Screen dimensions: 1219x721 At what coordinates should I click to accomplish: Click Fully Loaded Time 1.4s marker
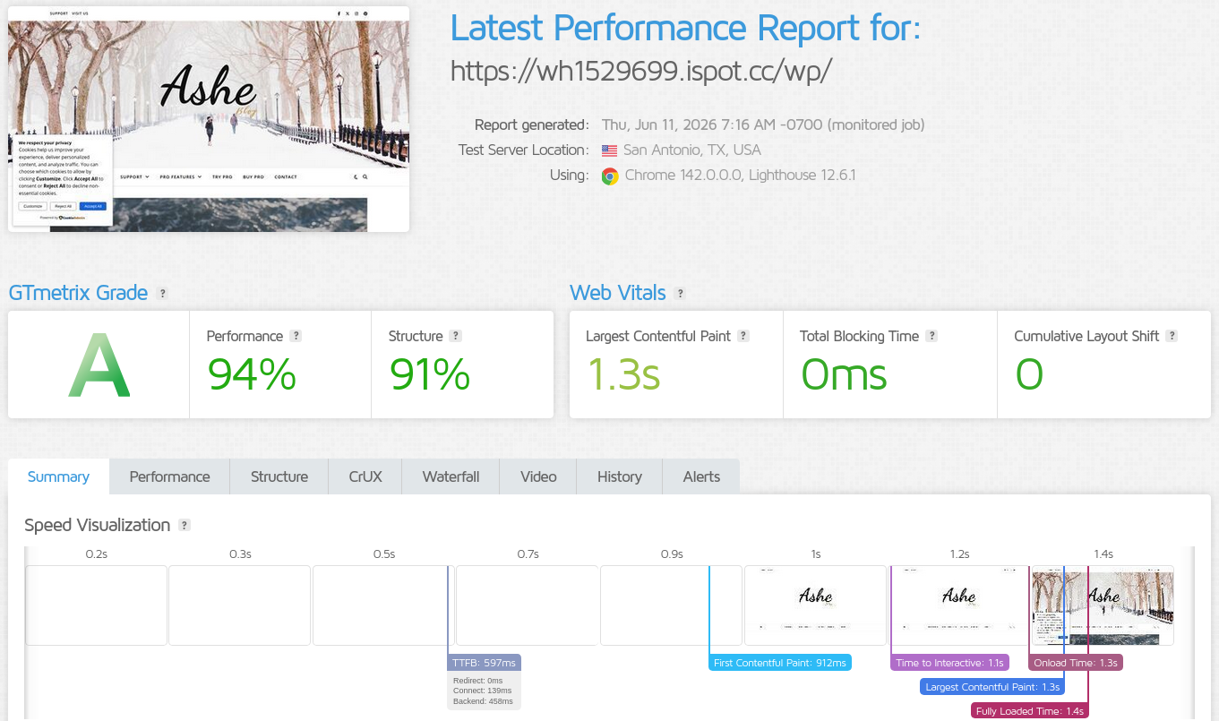click(1030, 711)
